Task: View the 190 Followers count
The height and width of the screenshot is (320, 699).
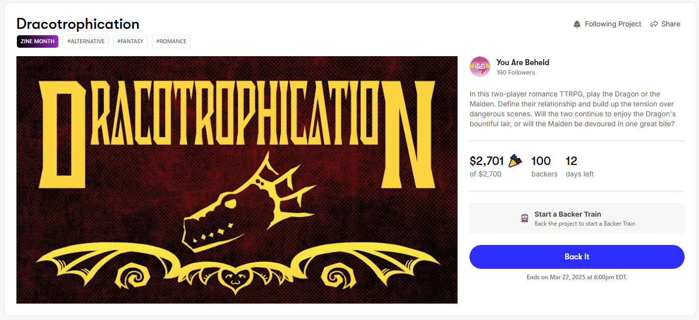Action: tap(515, 73)
